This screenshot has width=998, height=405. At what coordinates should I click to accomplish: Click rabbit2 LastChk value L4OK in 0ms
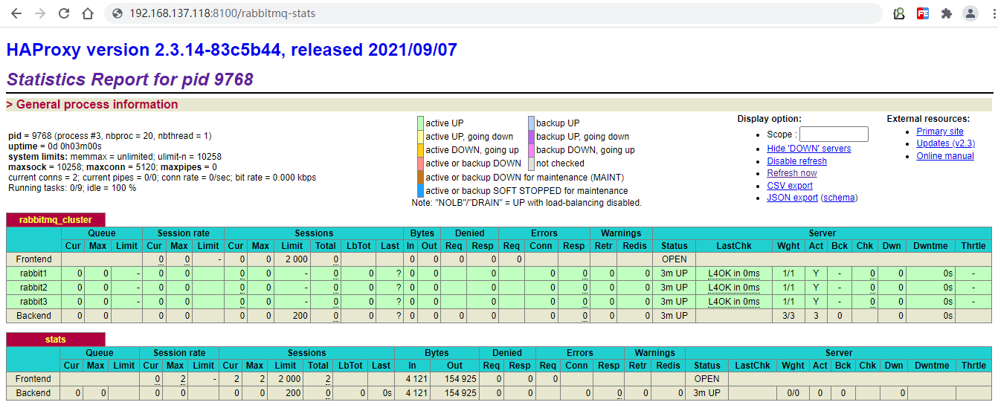(734, 288)
